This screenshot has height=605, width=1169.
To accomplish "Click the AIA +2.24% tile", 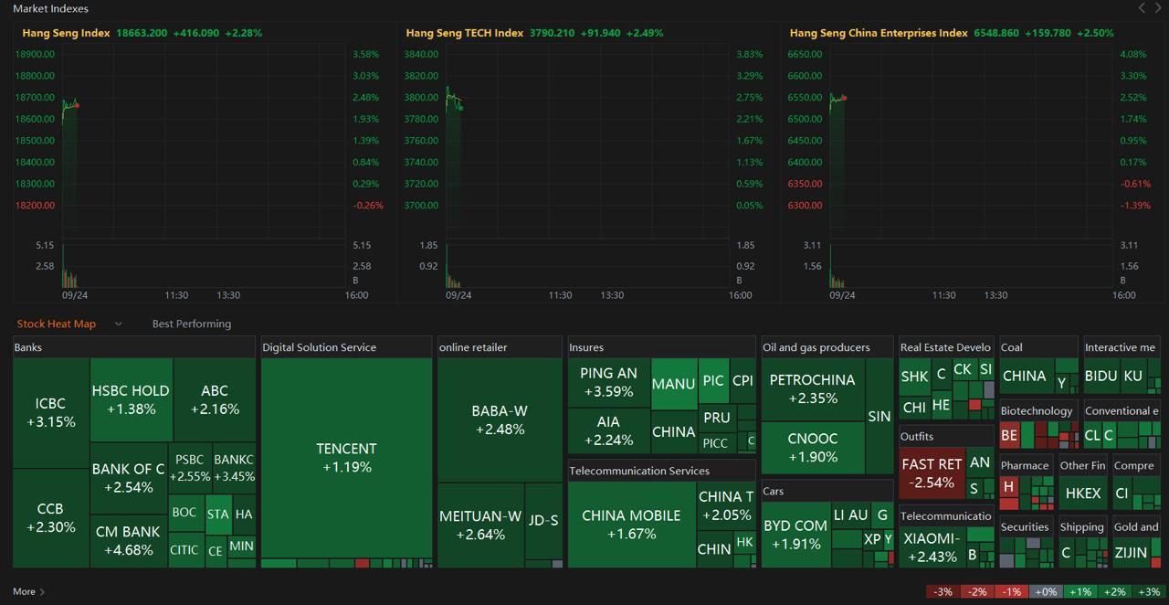I will [609, 430].
